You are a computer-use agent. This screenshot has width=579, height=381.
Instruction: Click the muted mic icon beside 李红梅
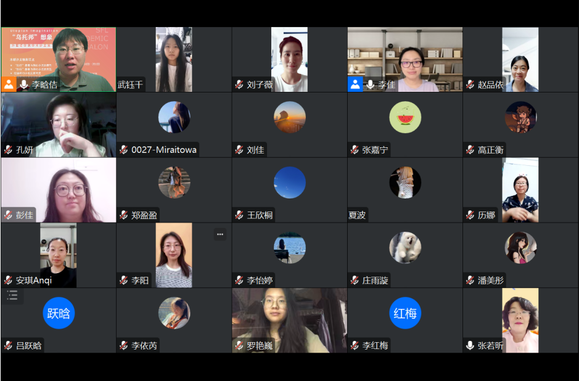(x=355, y=346)
